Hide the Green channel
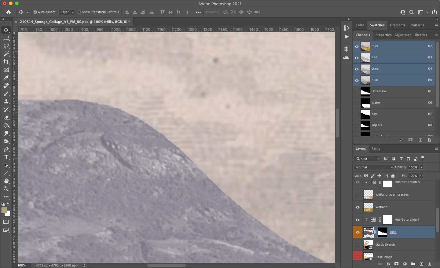The width and height of the screenshot is (440, 268). 357,69
